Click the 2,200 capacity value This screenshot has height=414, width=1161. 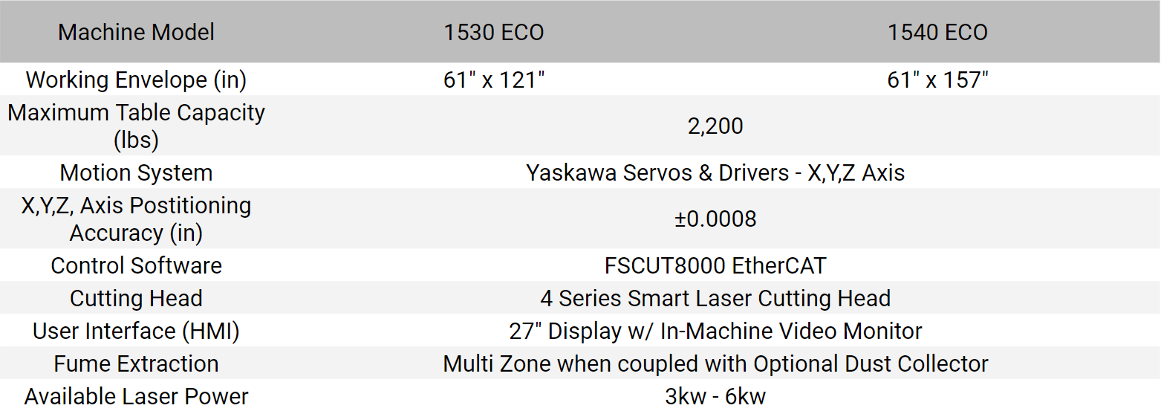[715, 126]
